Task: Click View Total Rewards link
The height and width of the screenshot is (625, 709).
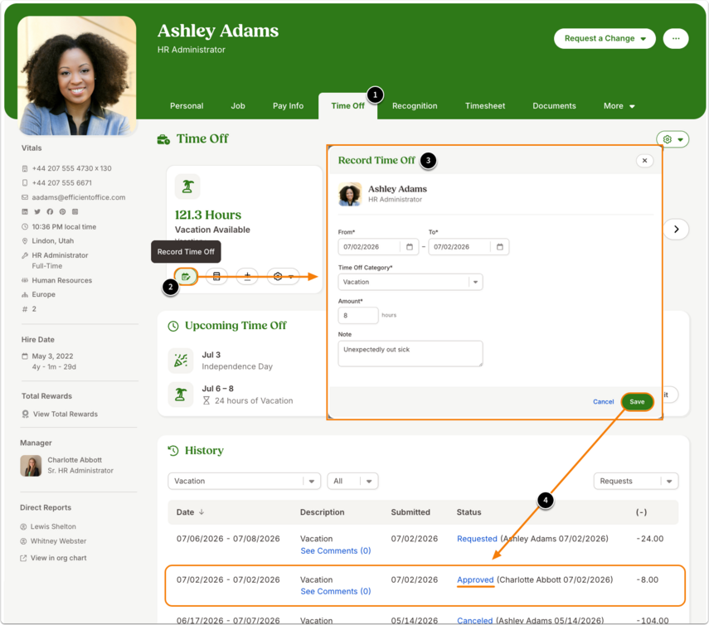Action: click(66, 414)
